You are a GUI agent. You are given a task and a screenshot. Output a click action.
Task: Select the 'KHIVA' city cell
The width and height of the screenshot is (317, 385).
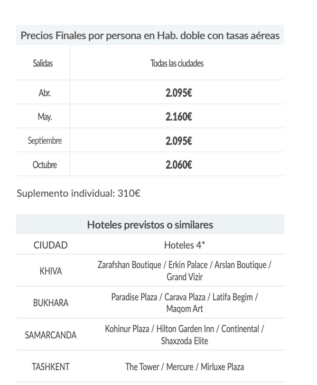coord(51,271)
